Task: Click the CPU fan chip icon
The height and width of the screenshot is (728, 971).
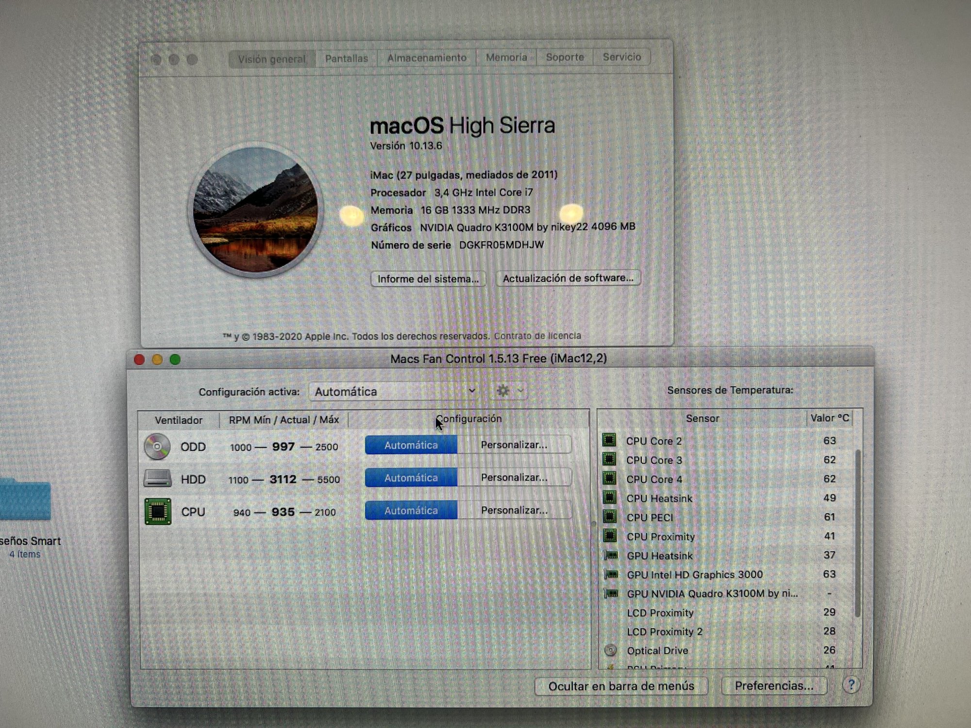Action: 158,512
